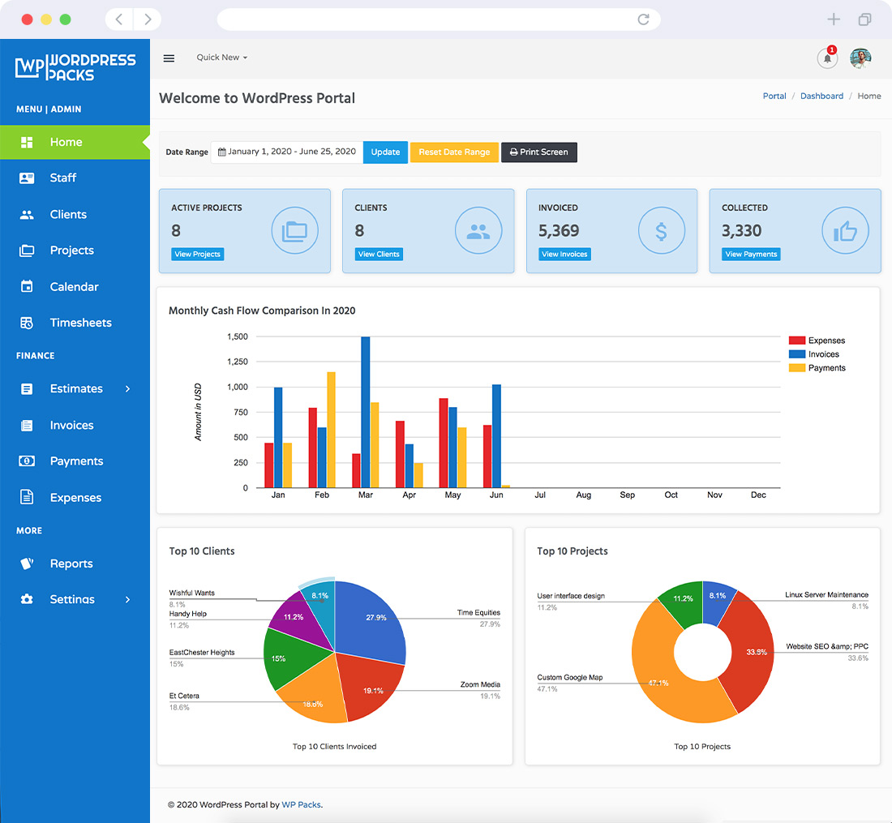Click the hamburger menu icon
Image resolution: width=892 pixels, height=823 pixels.
coord(169,58)
